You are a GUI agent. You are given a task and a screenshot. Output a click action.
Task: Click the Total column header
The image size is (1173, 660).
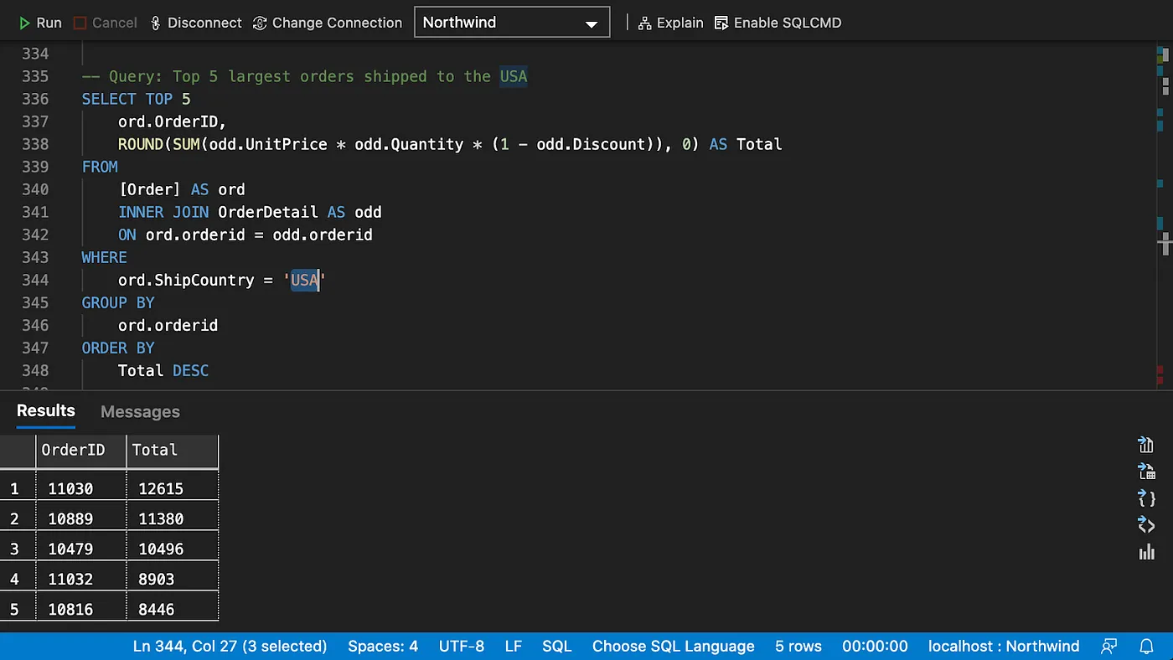[x=173, y=451]
